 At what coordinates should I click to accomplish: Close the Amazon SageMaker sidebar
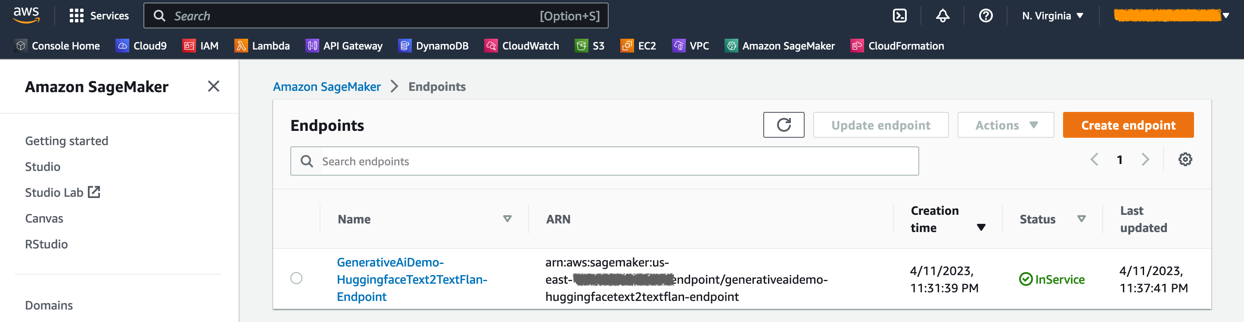click(x=213, y=87)
